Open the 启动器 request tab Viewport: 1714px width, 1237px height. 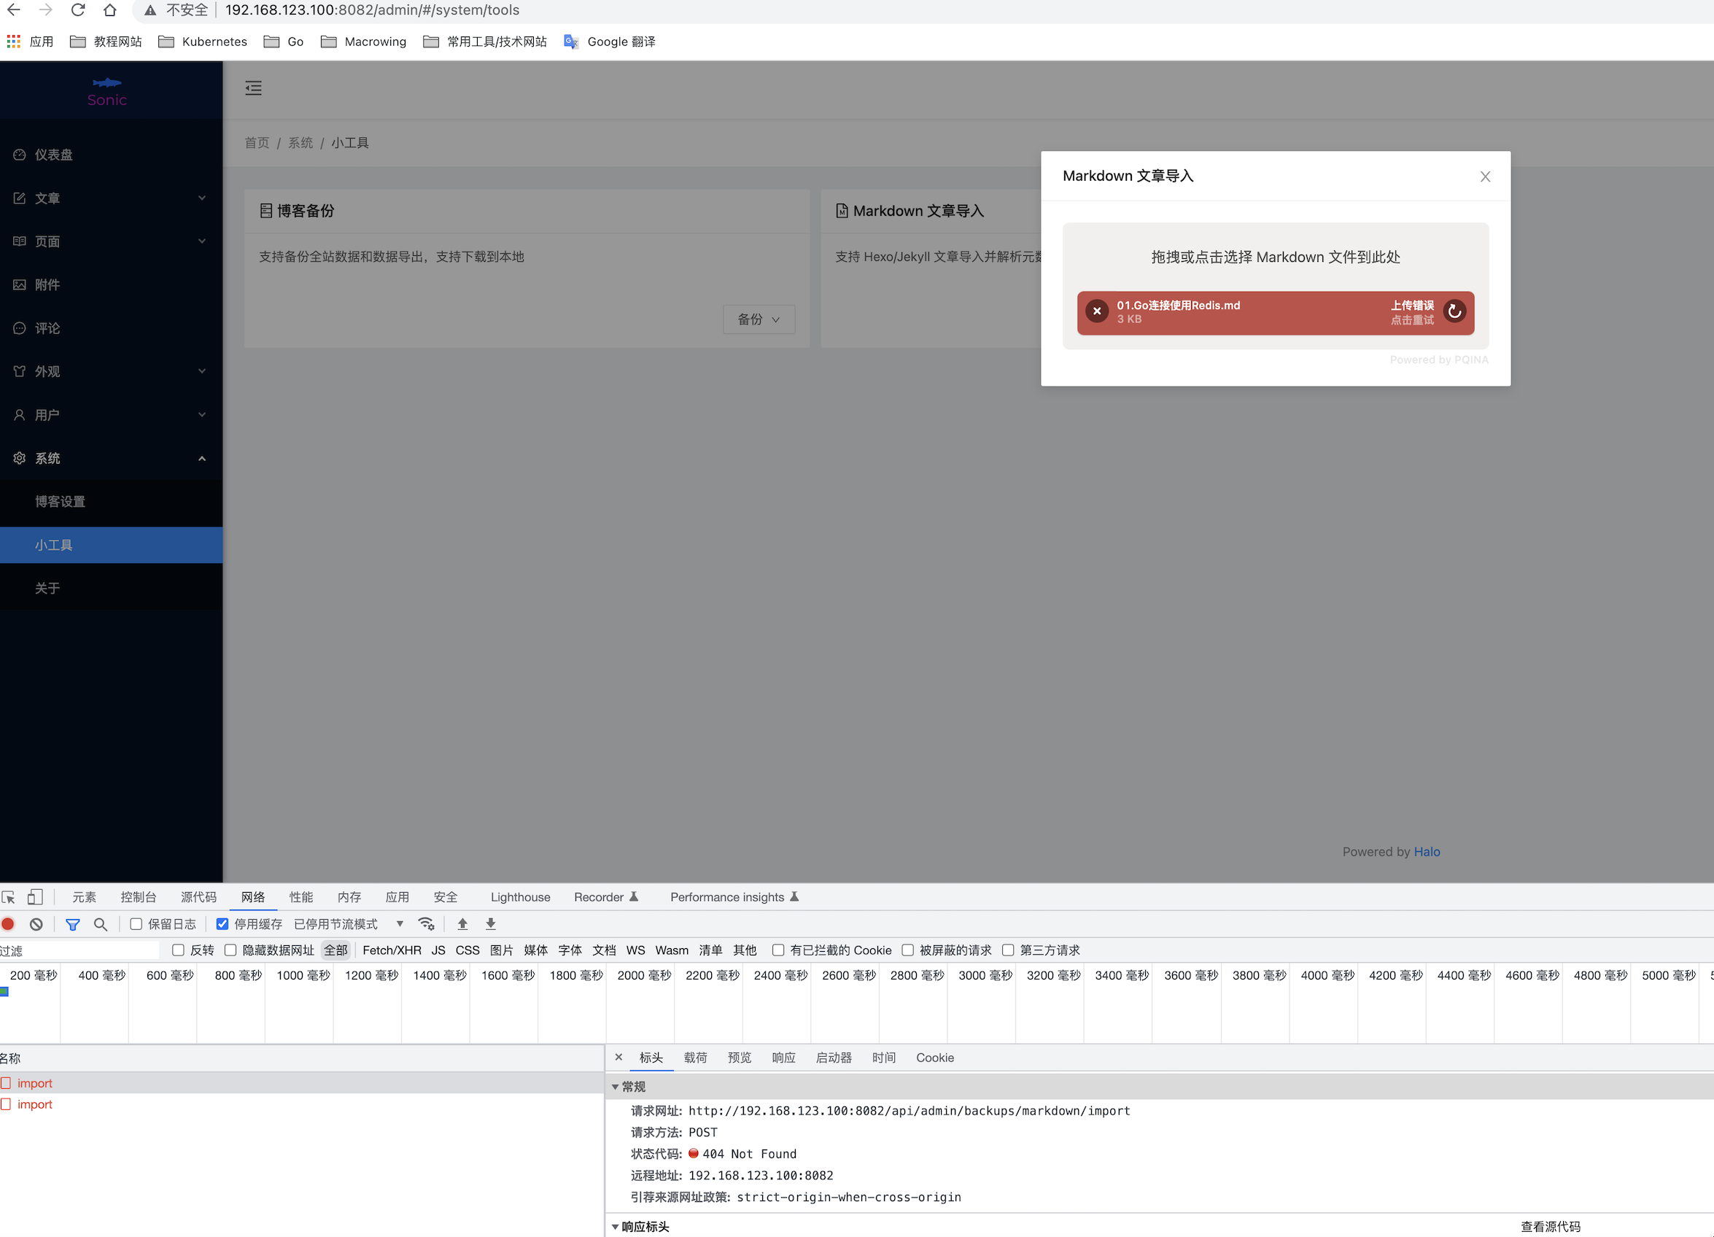click(834, 1057)
